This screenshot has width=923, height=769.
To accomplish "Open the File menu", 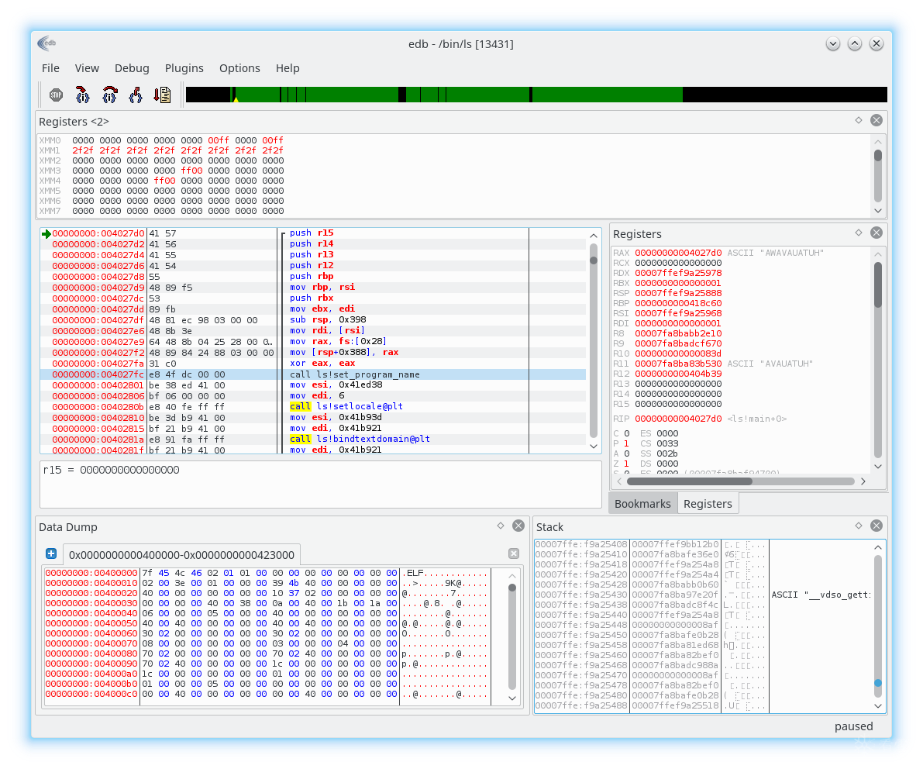I will coord(50,67).
